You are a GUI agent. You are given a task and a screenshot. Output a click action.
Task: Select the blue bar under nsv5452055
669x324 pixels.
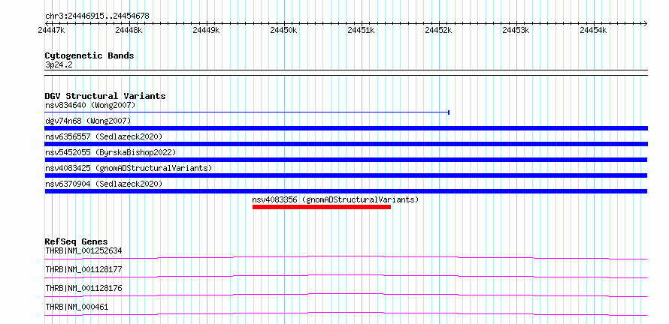point(346,160)
